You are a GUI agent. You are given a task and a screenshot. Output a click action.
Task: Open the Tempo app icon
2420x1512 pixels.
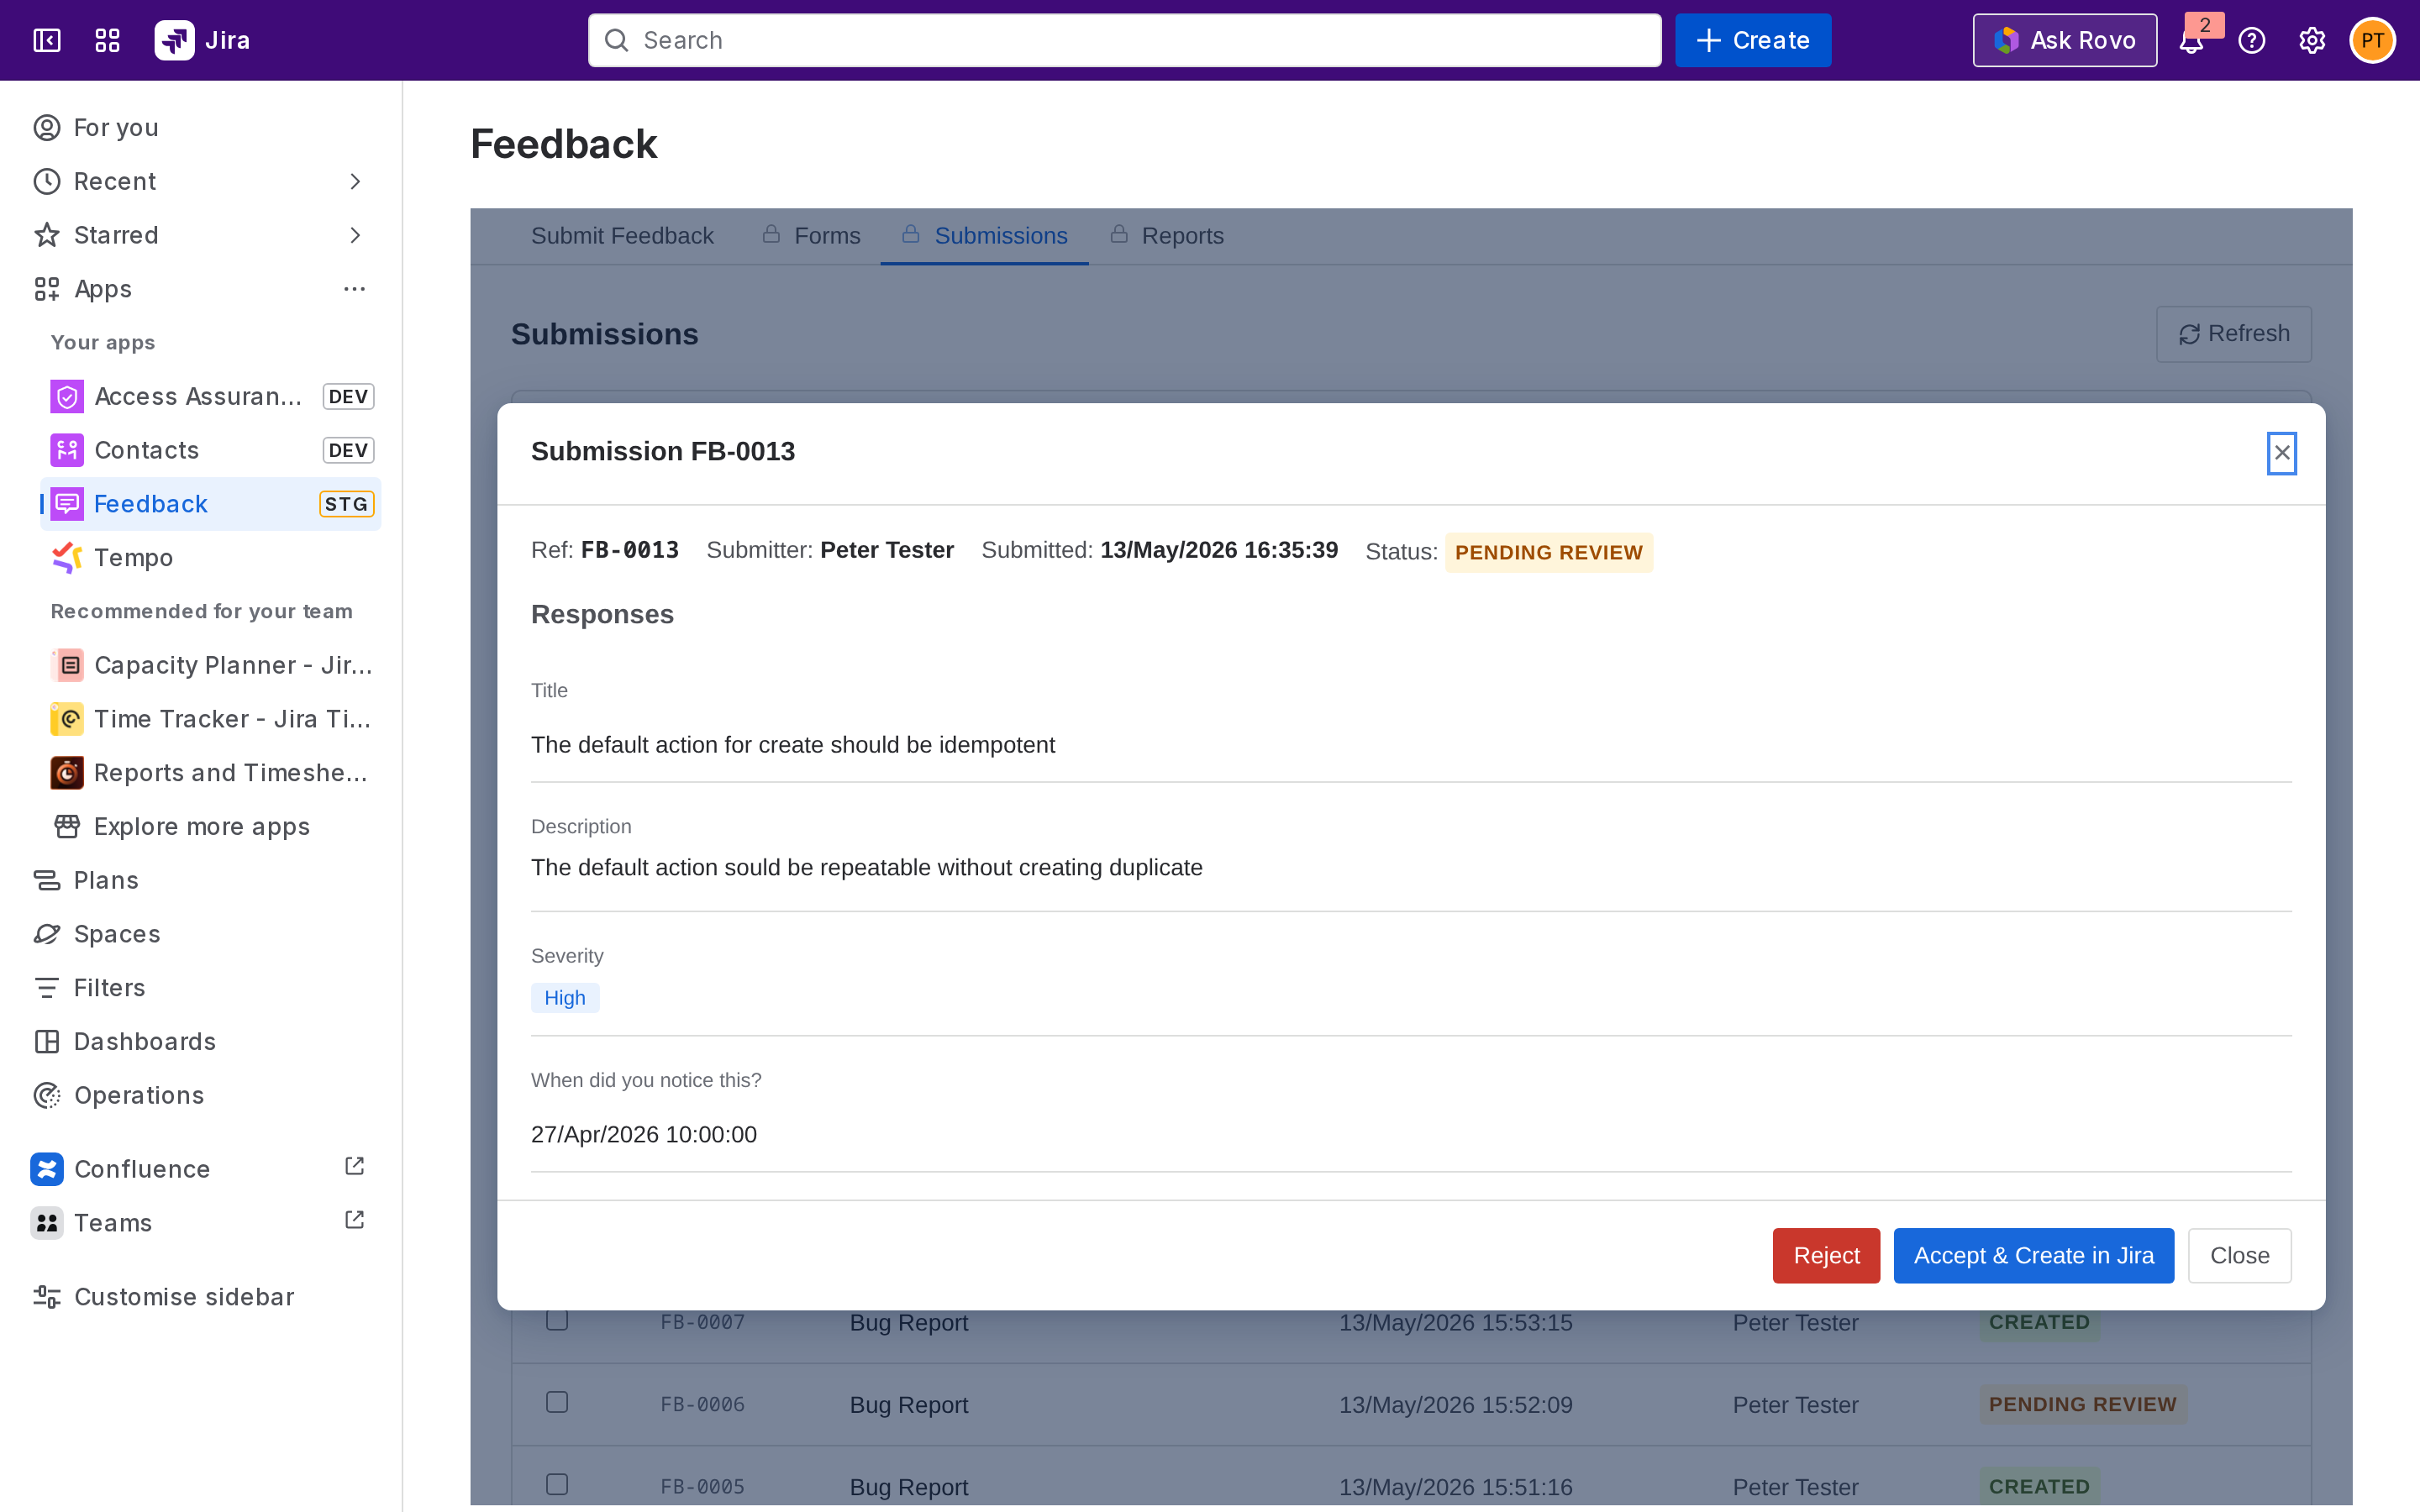point(67,558)
